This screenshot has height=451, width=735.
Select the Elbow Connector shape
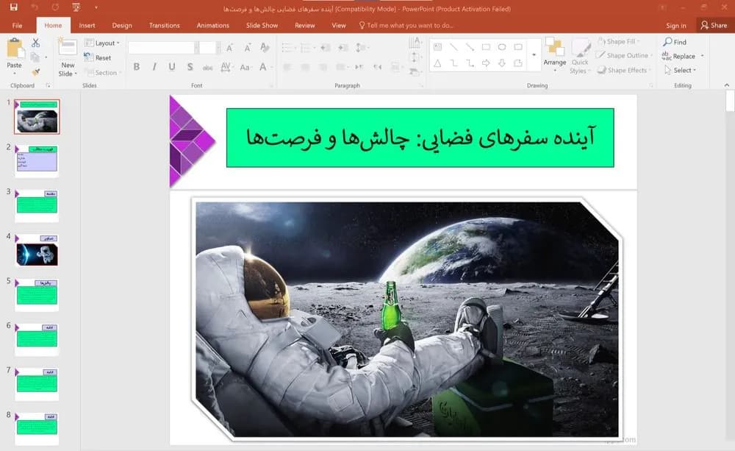tap(453, 63)
